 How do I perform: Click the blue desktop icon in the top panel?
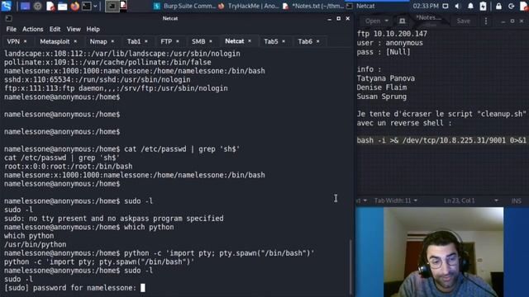(25, 6)
